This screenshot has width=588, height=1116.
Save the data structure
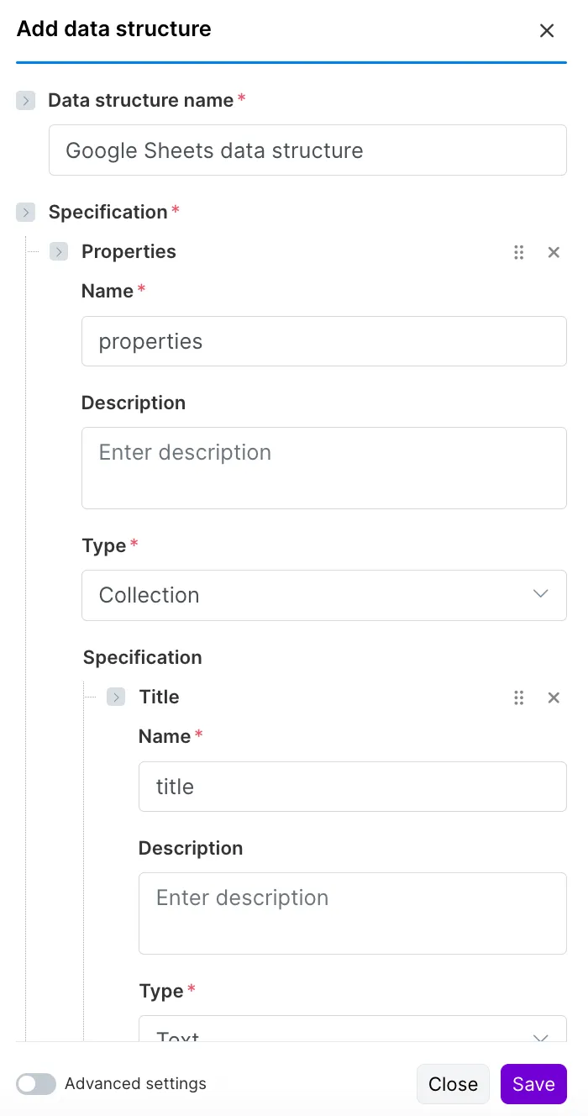[x=533, y=1084]
